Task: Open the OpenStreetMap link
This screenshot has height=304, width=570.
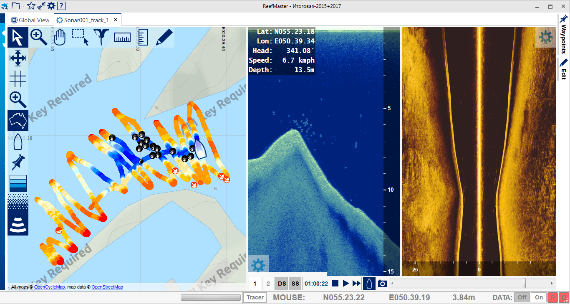Action: tap(107, 287)
